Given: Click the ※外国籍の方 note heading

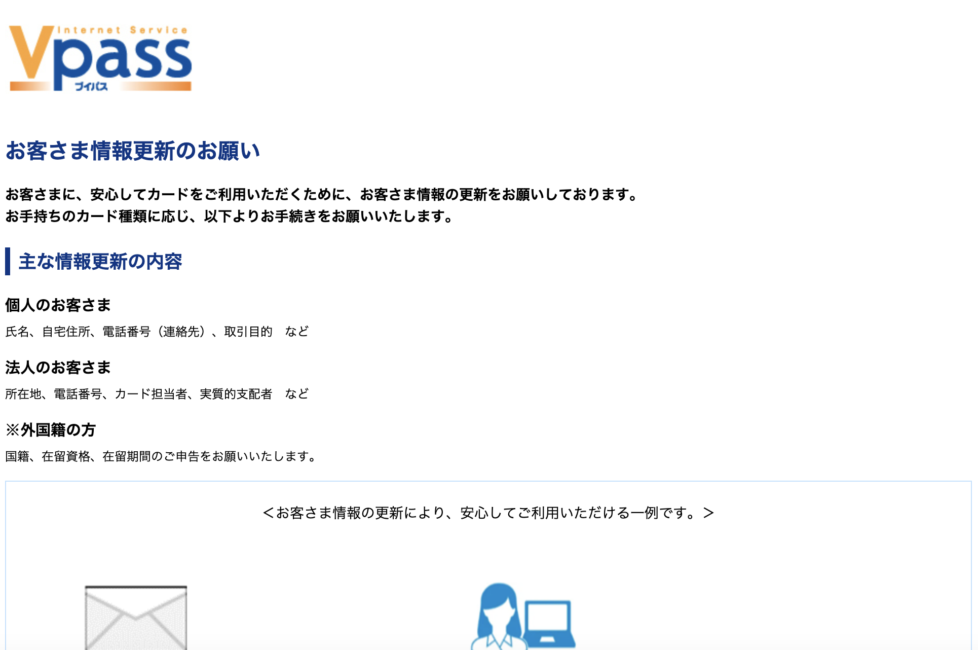Looking at the screenshot, I should click(50, 430).
